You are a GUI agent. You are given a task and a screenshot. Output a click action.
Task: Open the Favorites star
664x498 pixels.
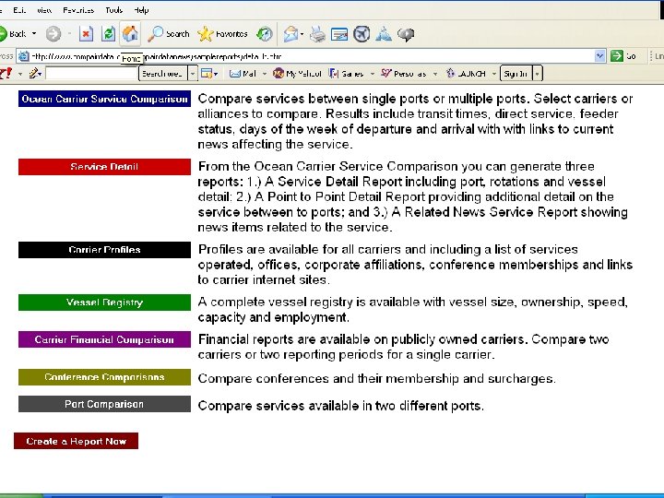pyautogui.click(x=222, y=34)
